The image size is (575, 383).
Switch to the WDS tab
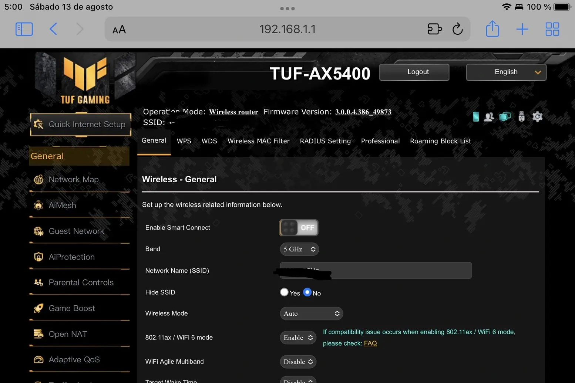coord(209,141)
